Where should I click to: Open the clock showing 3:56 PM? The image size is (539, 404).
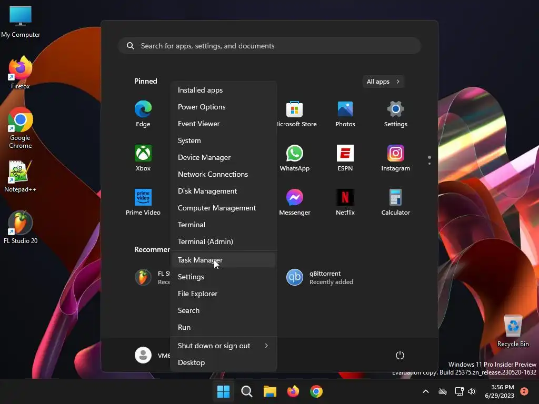click(500, 391)
